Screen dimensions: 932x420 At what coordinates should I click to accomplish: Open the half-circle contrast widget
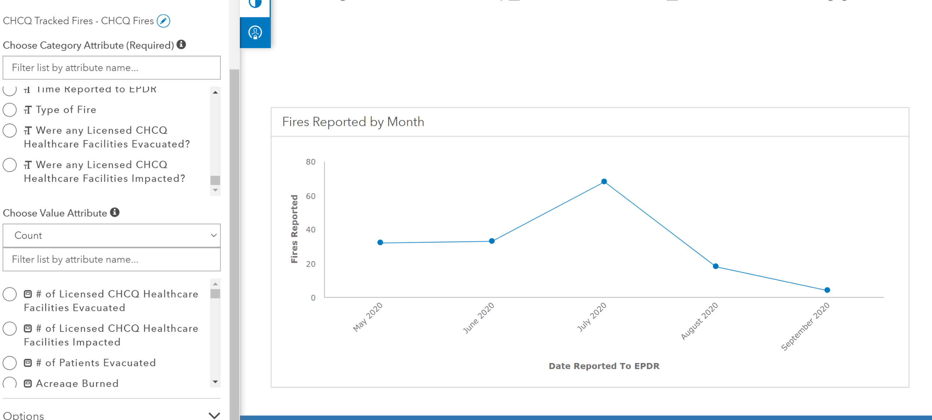tap(255, 4)
